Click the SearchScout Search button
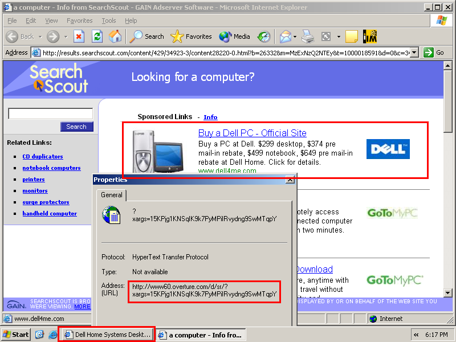This screenshot has height=342, width=456. tap(77, 127)
